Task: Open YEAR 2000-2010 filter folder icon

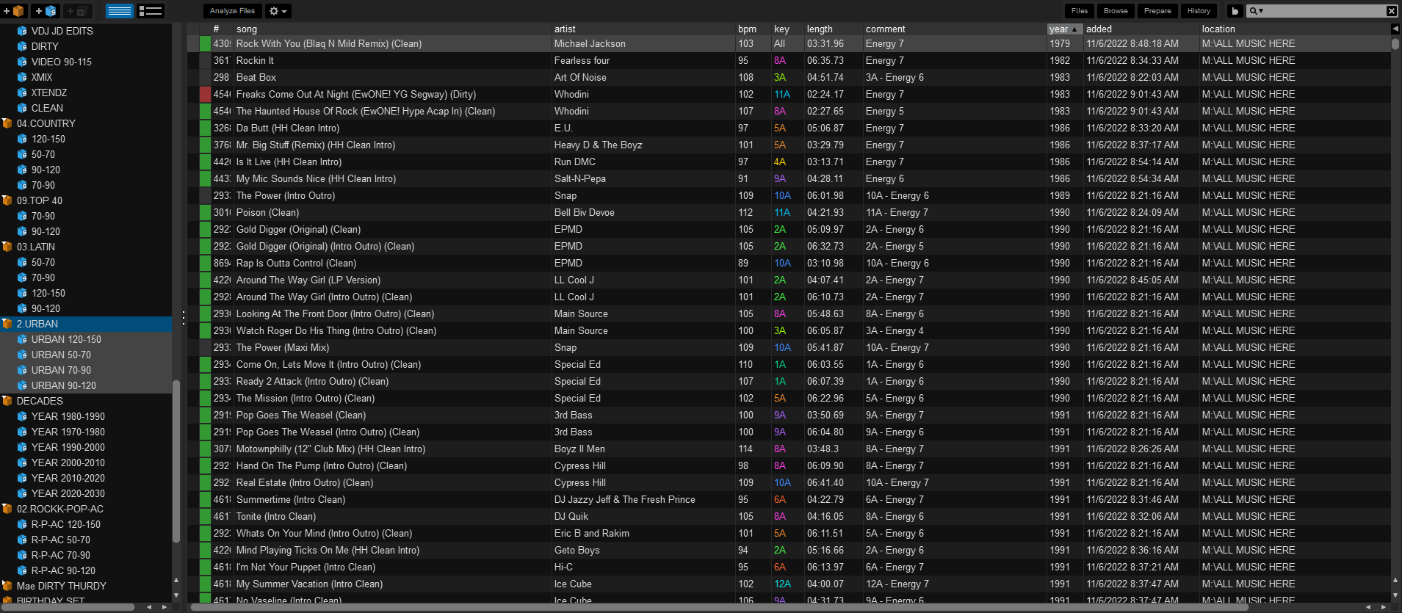Action: (x=22, y=463)
